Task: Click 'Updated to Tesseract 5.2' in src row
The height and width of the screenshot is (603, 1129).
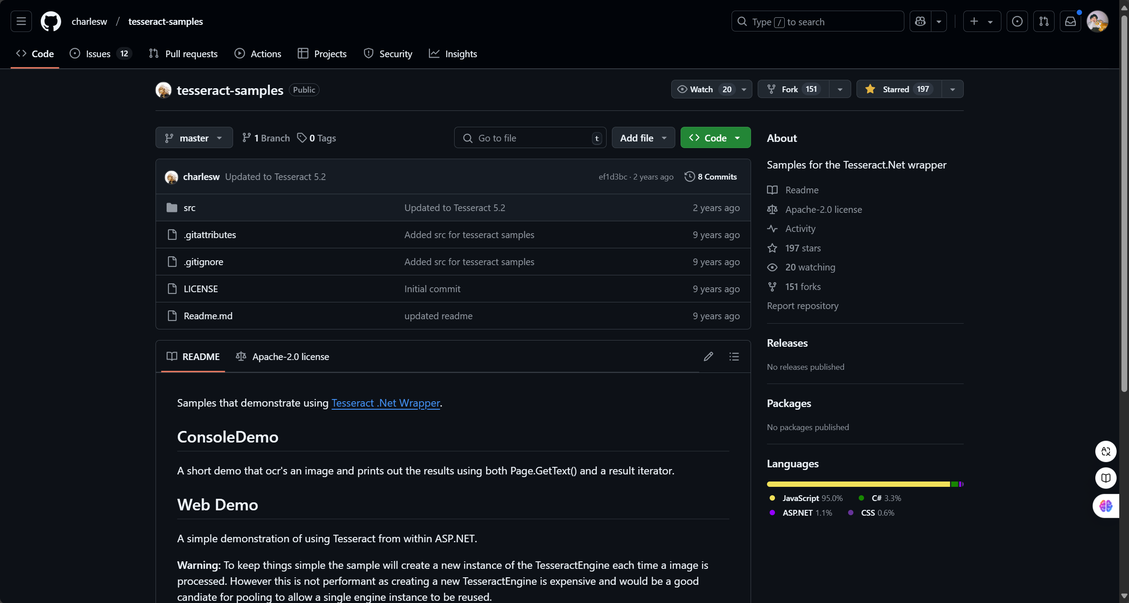Action: (x=455, y=208)
